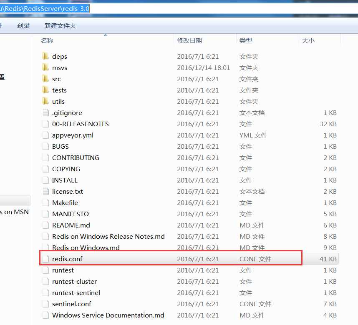This screenshot has width=358, height=325.
Task: Select the src folder name
Action: 56,79
